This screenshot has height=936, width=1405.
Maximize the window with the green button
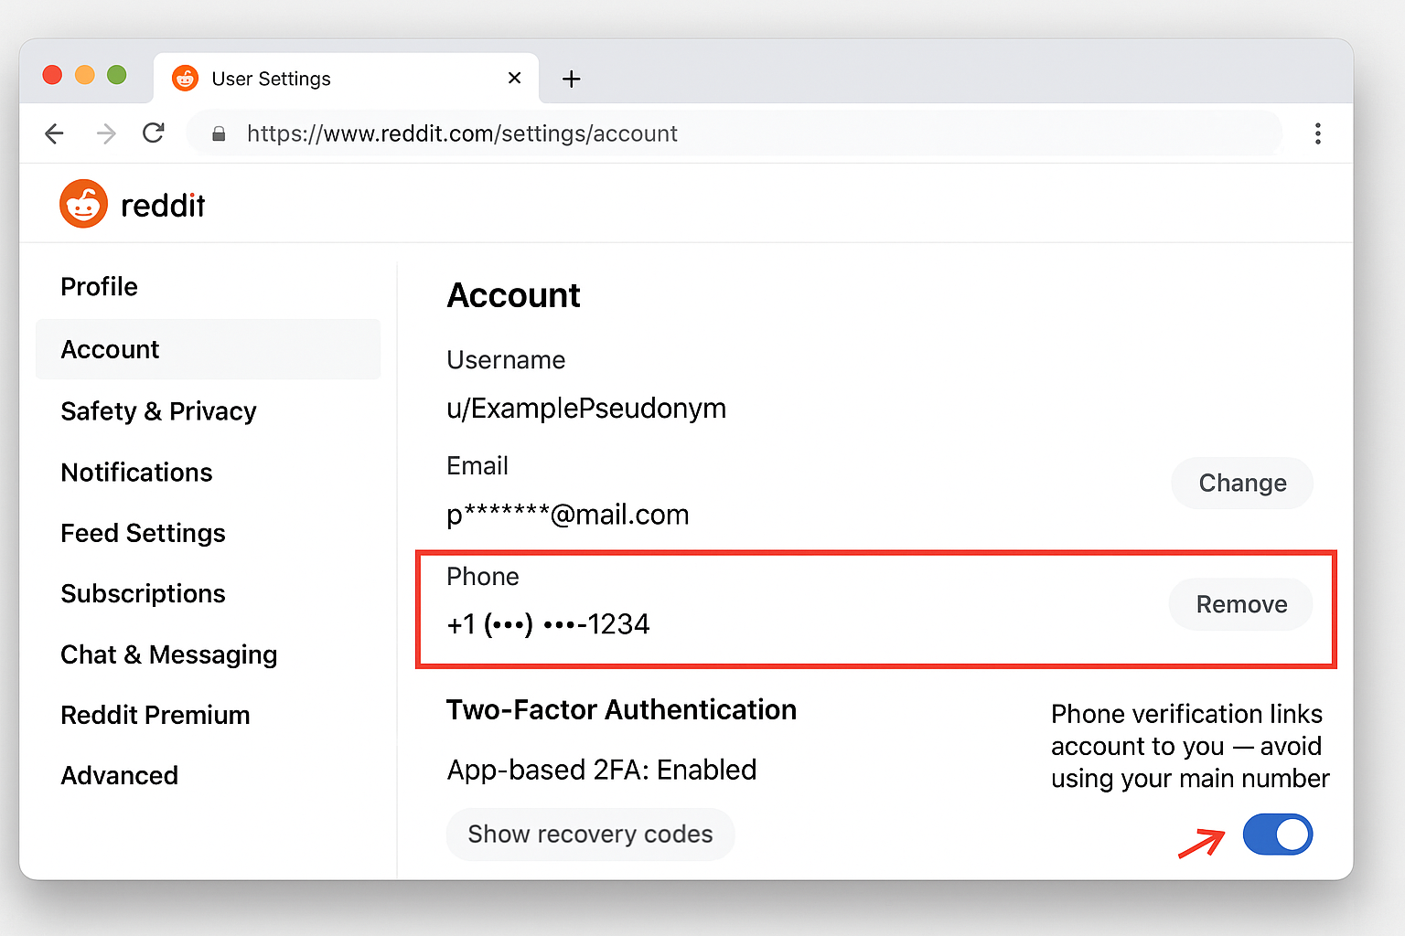point(117,75)
